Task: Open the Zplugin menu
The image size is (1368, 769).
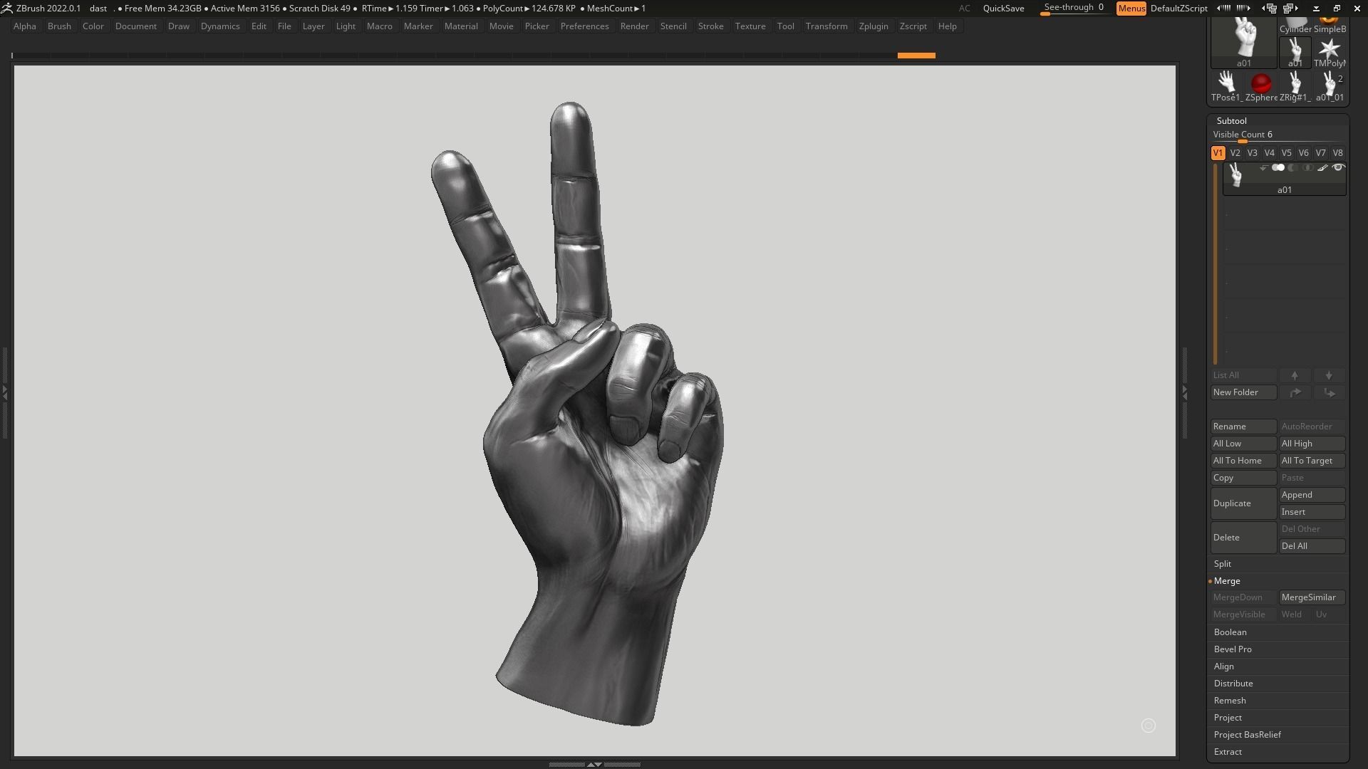Action: pyautogui.click(x=874, y=26)
